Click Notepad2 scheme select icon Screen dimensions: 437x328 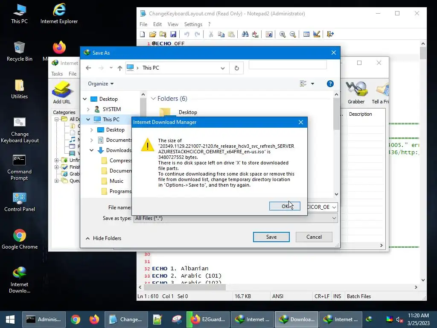point(306,34)
